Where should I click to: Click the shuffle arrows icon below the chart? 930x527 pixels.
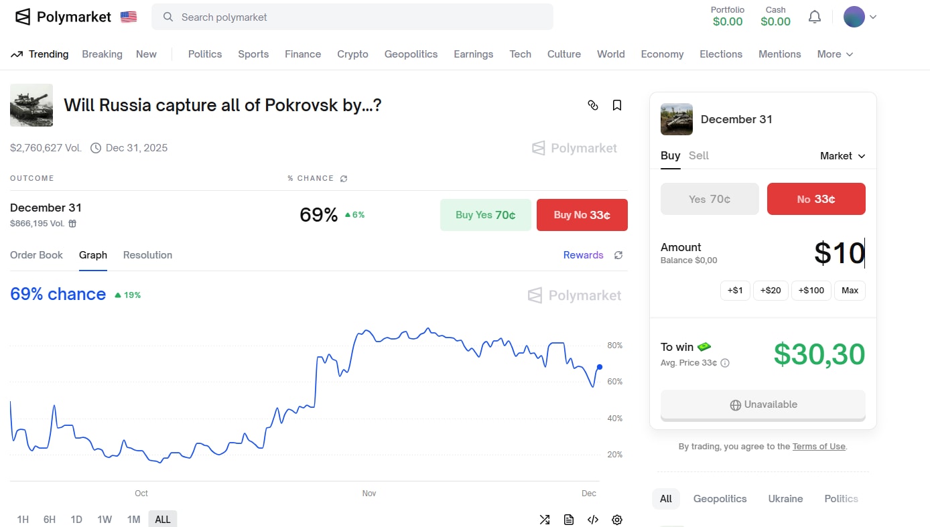545,520
